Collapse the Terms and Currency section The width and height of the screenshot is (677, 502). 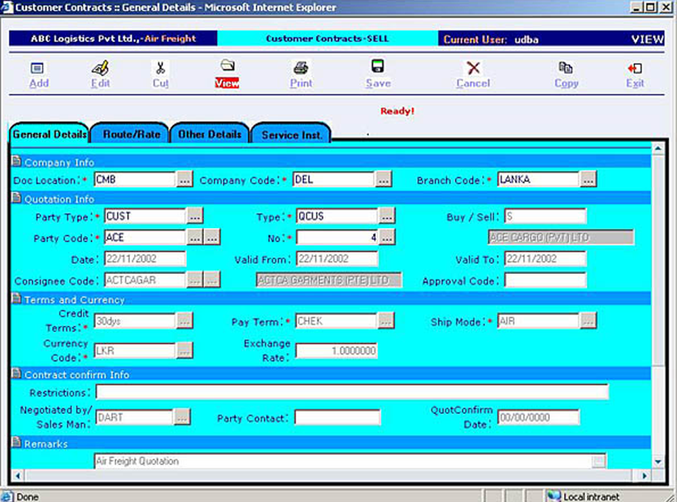tap(17, 299)
